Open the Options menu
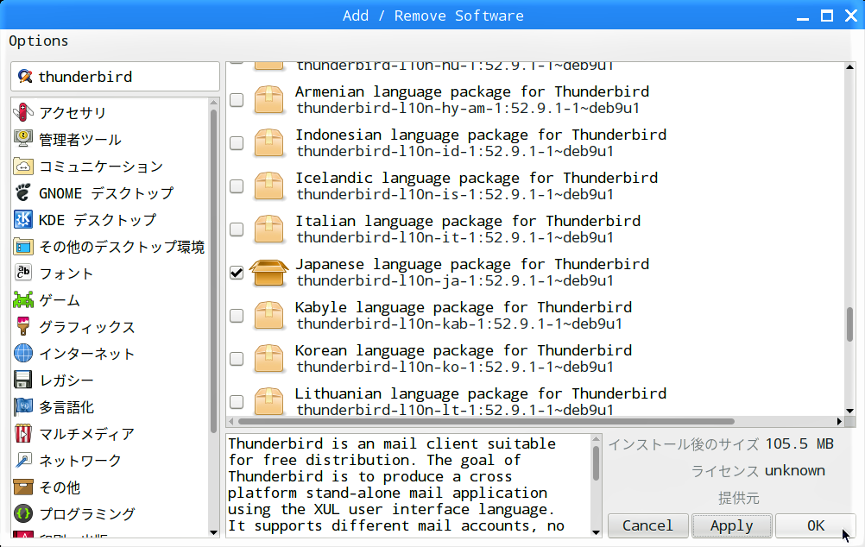 pyautogui.click(x=39, y=41)
